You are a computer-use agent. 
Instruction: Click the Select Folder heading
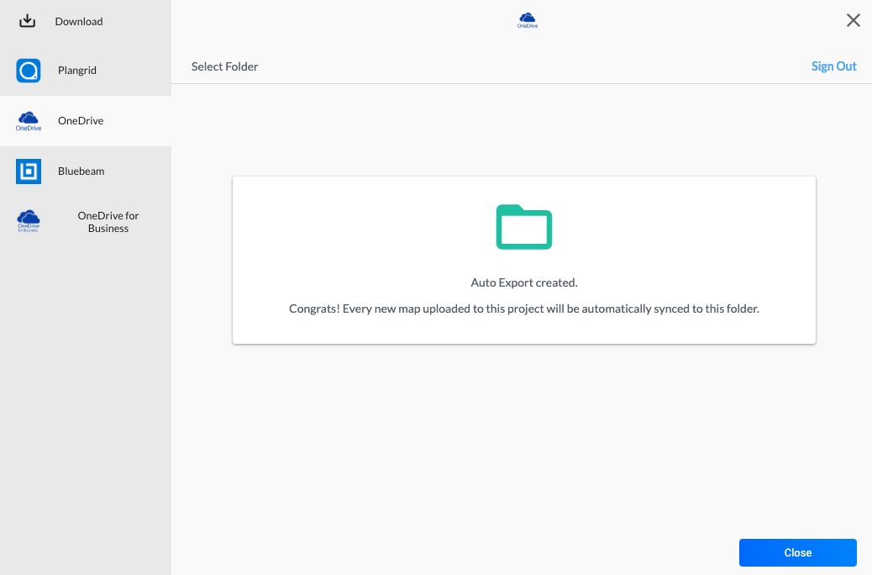[224, 66]
